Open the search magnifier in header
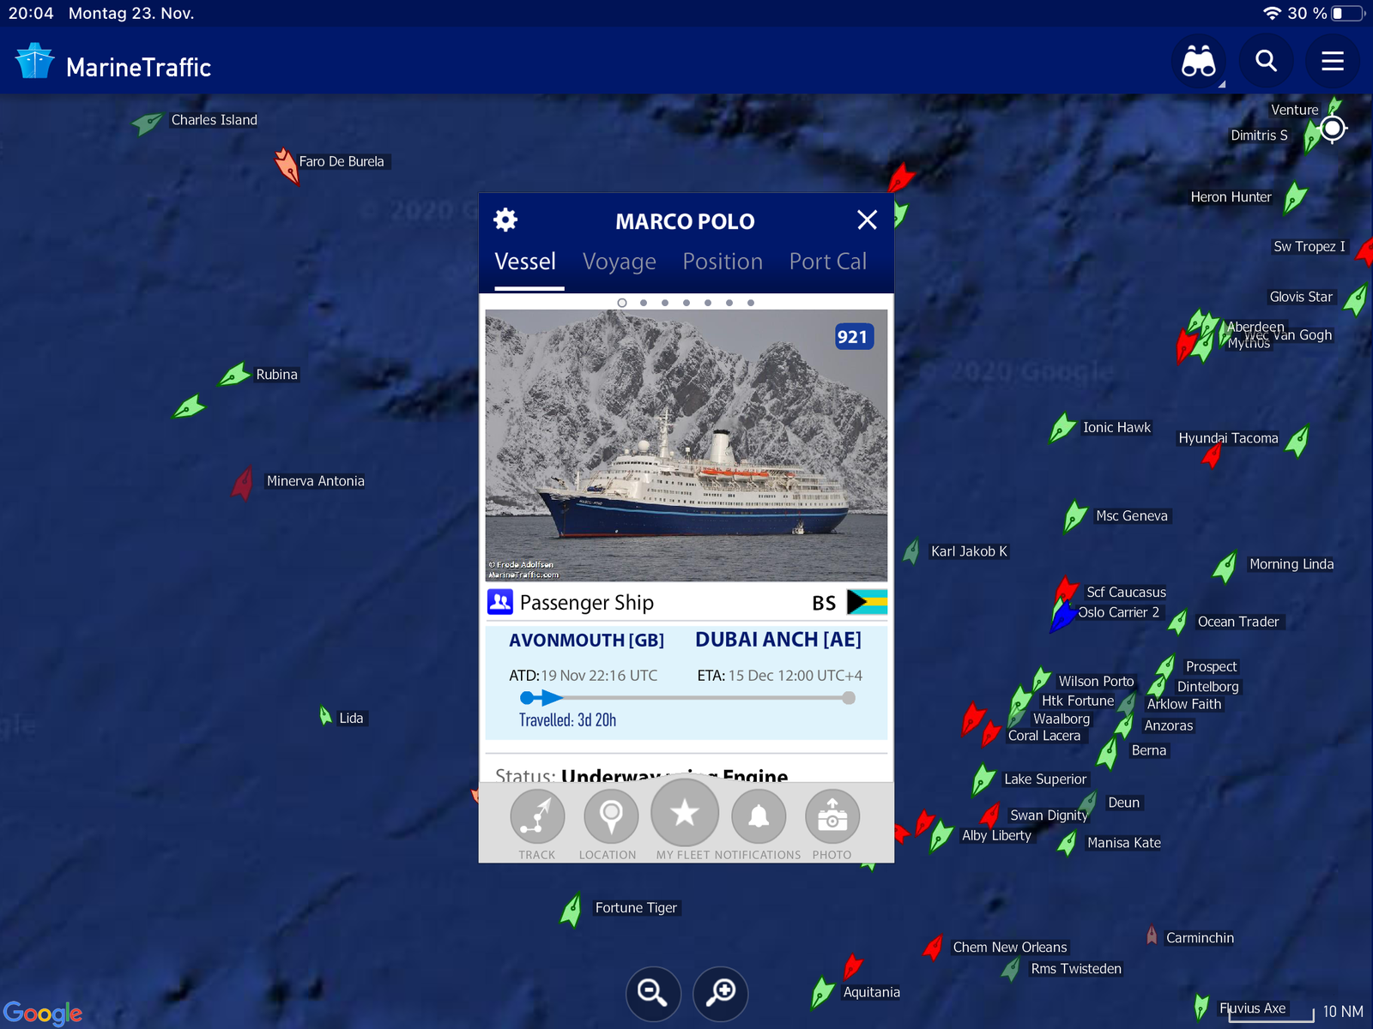This screenshot has width=1373, height=1029. (1266, 61)
